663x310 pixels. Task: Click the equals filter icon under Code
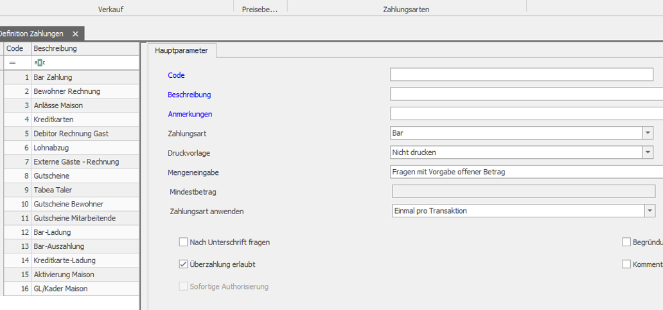pos(12,62)
